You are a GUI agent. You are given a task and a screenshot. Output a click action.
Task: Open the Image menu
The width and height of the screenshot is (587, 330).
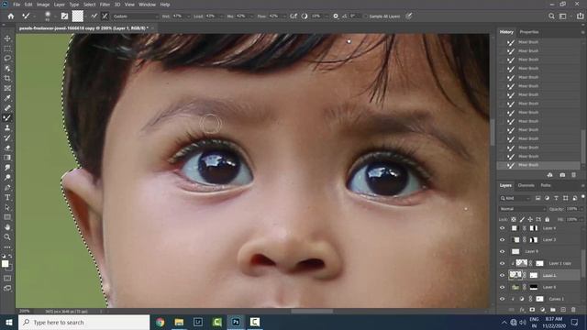(x=43, y=5)
